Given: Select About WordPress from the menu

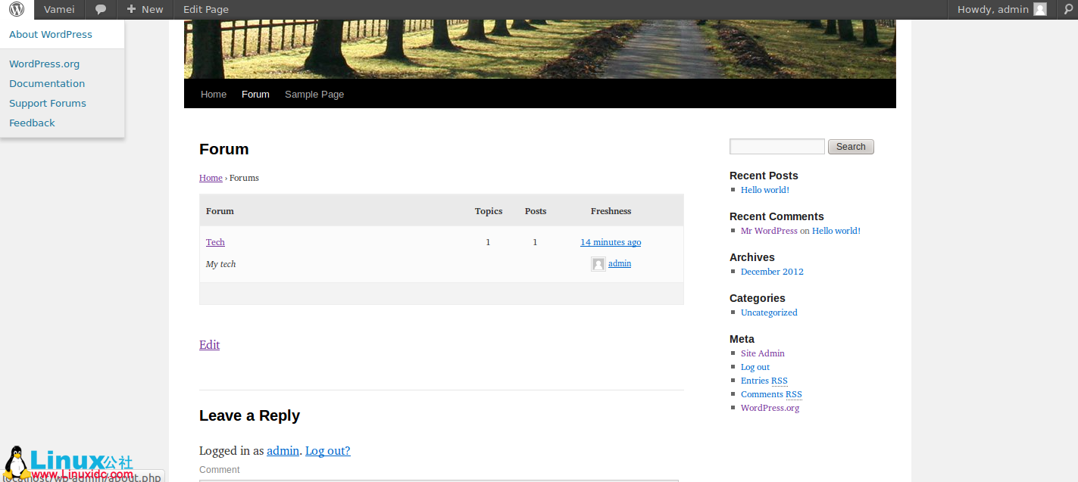Looking at the screenshot, I should coord(51,35).
